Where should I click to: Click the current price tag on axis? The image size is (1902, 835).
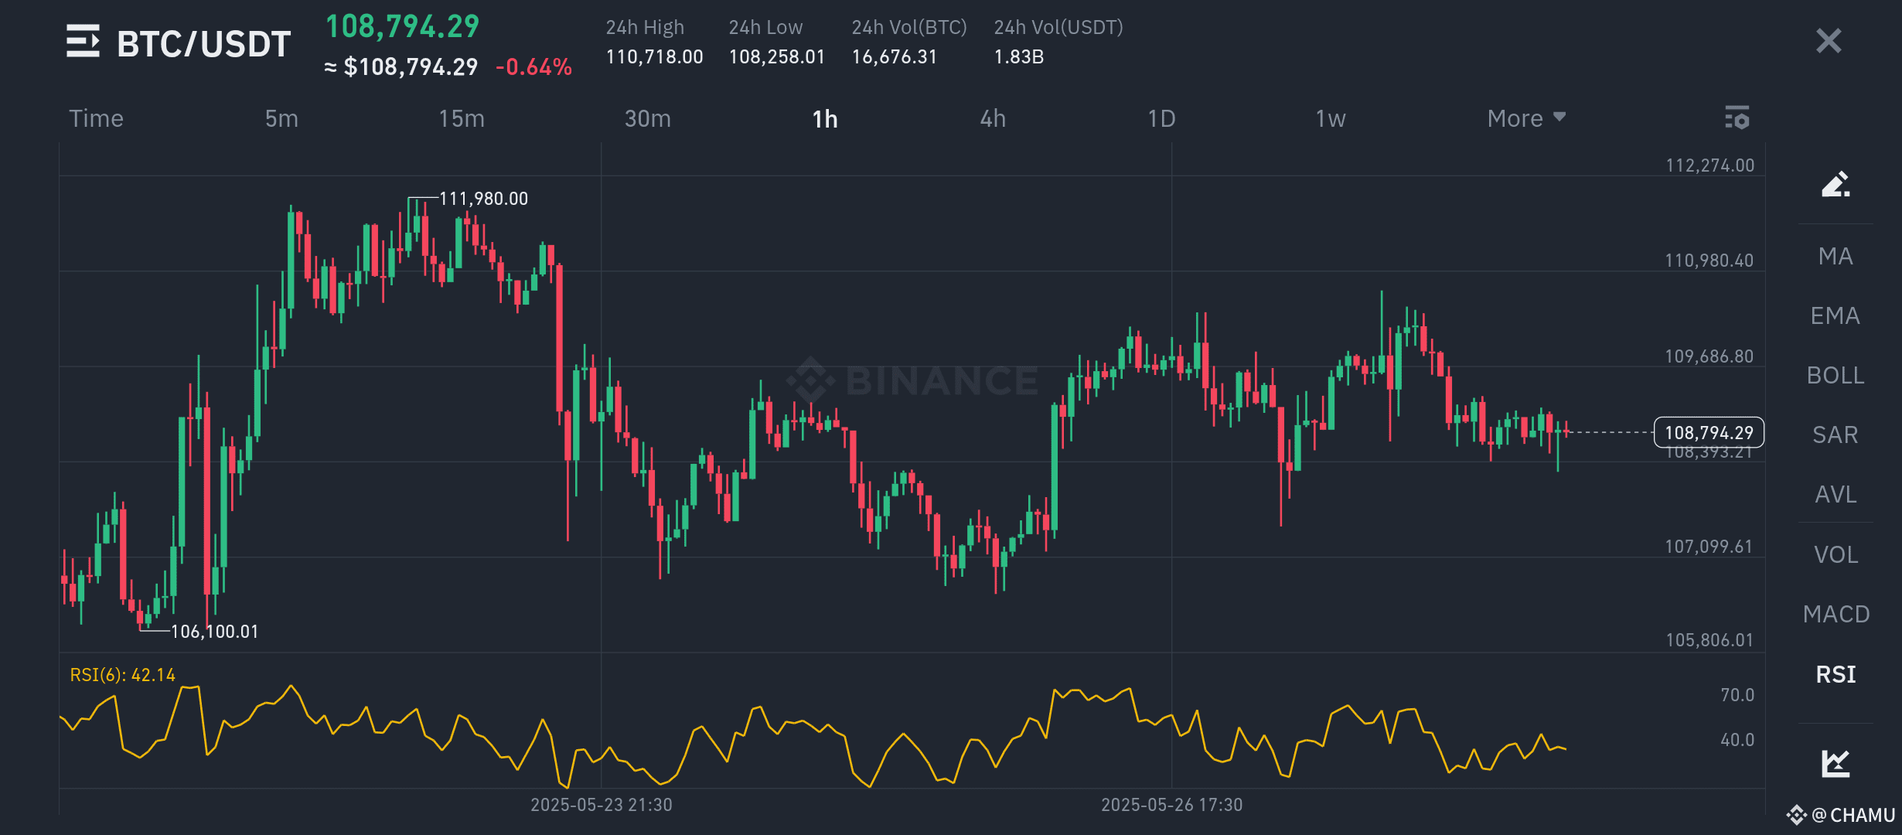pyautogui.click(x=1709, y=432)
